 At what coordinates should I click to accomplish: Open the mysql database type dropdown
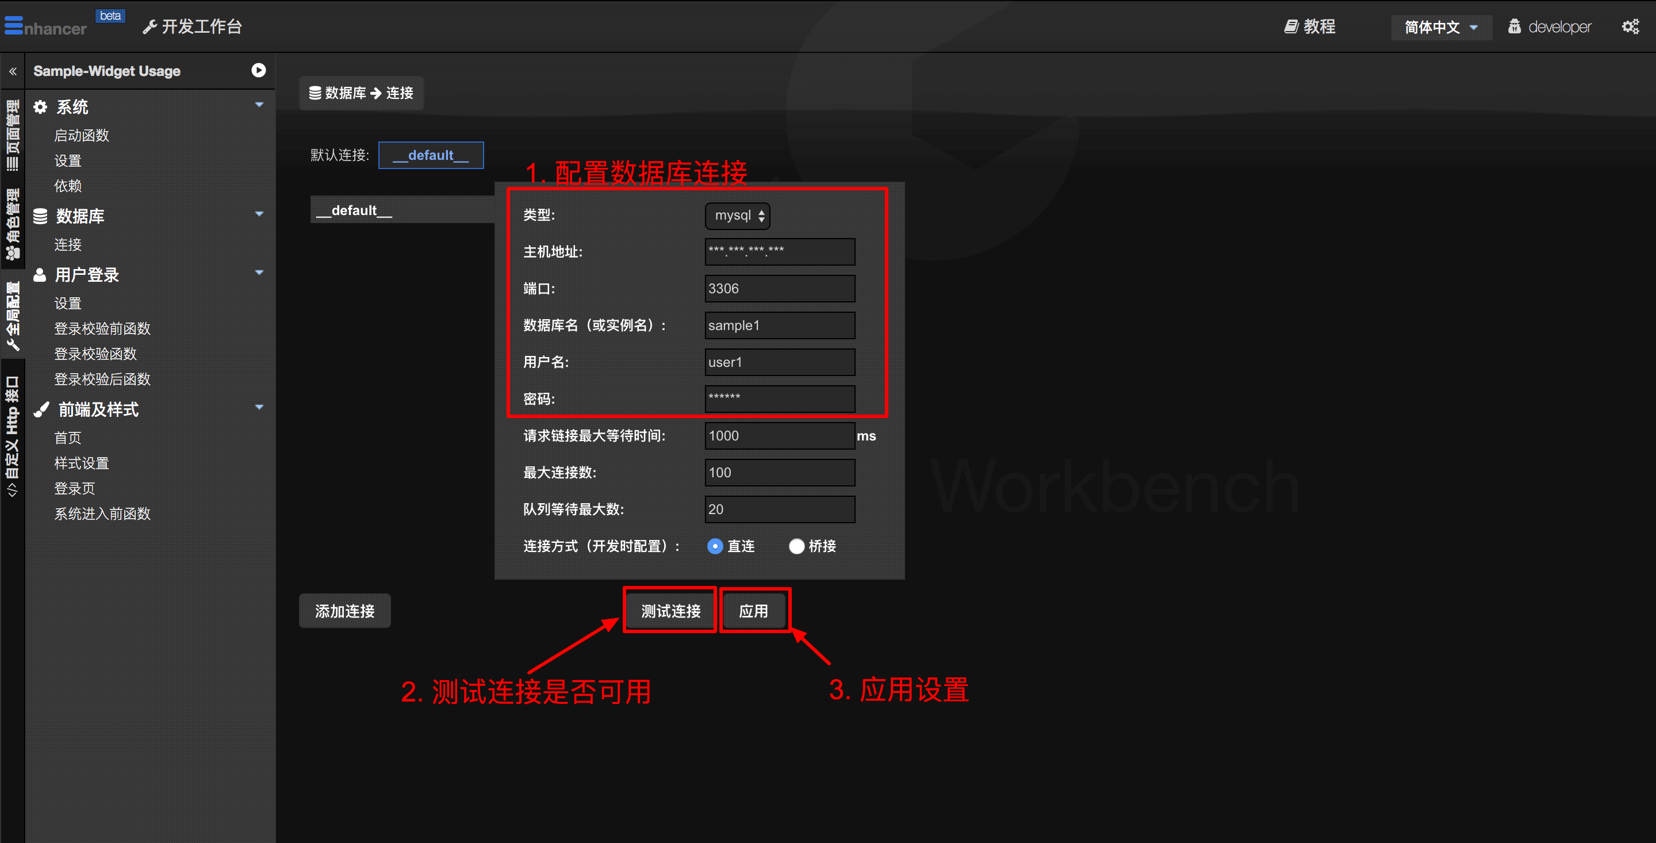point(737,216)
